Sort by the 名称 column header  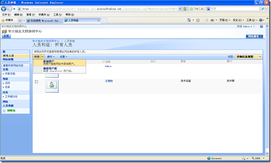tap(108, 61)
